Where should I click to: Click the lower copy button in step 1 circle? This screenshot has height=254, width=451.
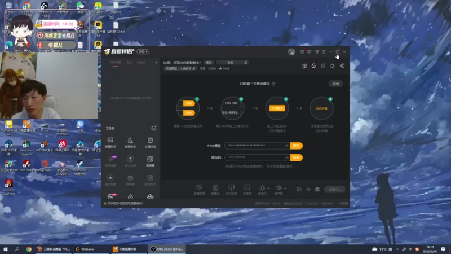[189, 113]
